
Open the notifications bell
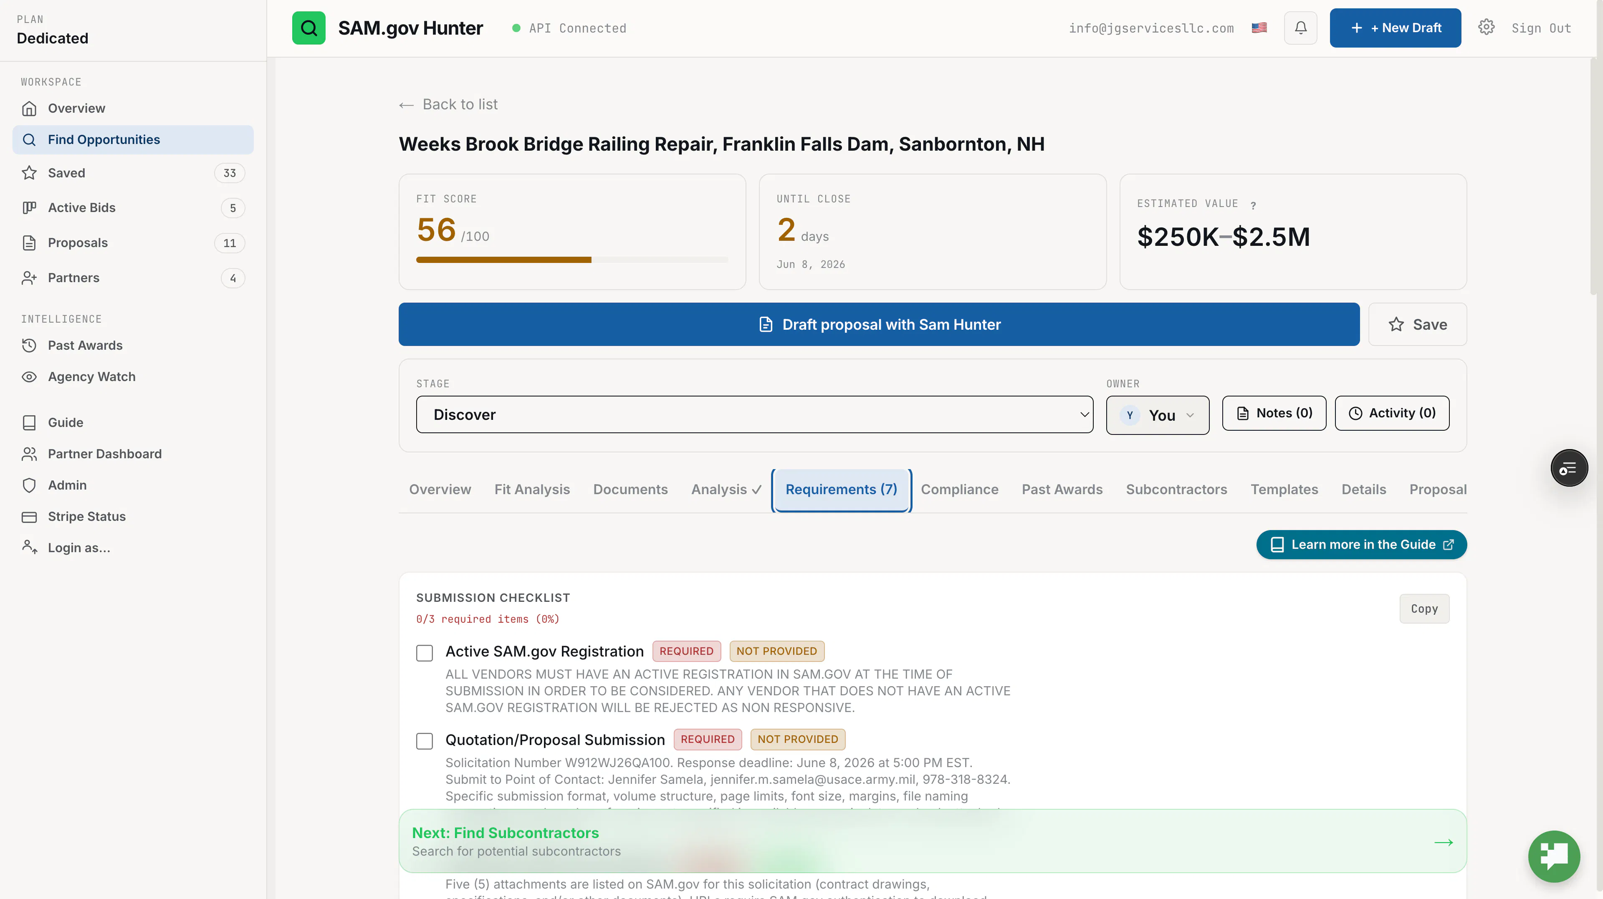point(1301,28)
